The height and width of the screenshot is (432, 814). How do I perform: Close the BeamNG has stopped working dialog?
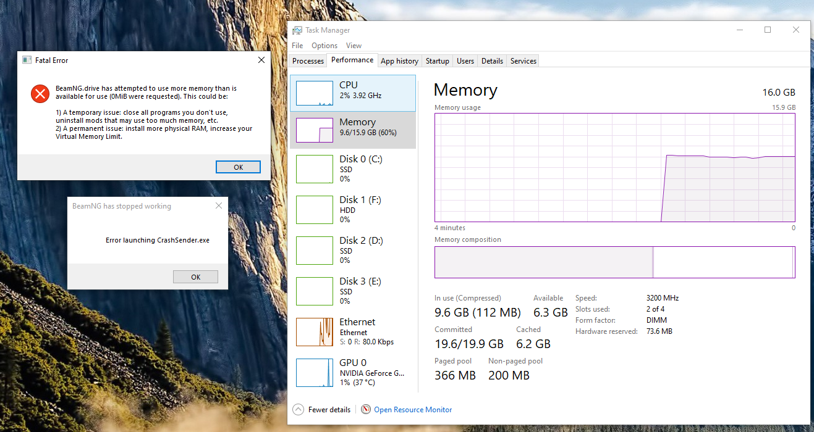tap(219, 206)
